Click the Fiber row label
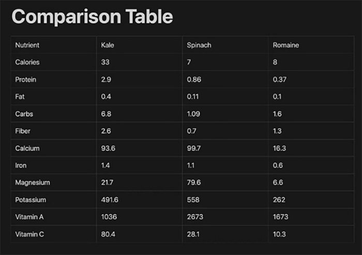362x255 pixels. [23, 131]
